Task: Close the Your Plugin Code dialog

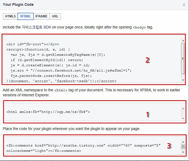Action: 184,5
